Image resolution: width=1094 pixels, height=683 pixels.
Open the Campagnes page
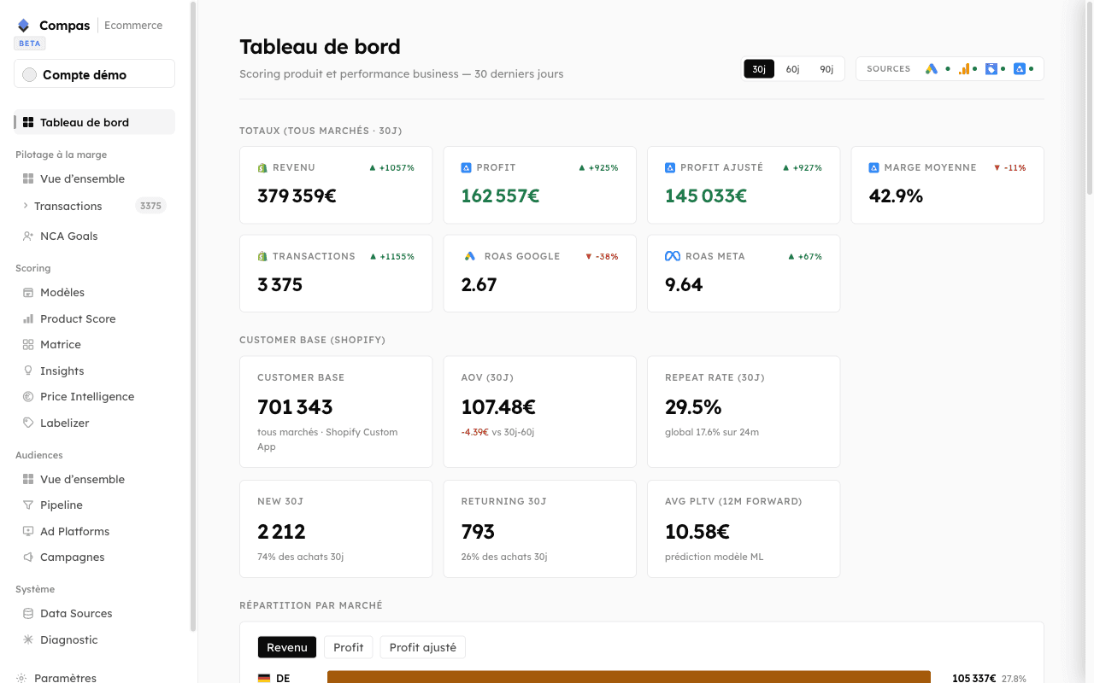(x=94, y=557)
